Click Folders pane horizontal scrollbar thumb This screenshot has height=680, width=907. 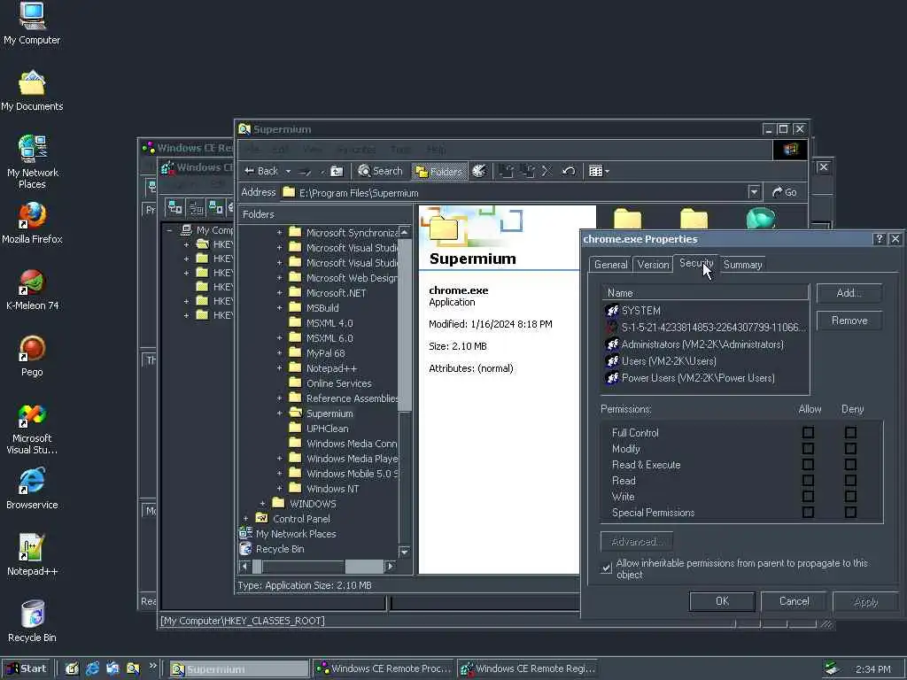(364, 566)
